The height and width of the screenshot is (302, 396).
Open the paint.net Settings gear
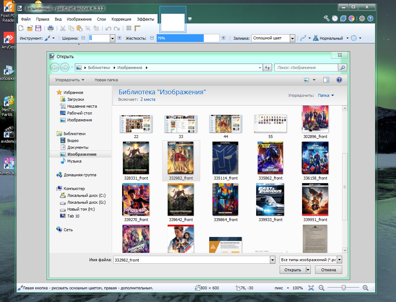point(362,19)
